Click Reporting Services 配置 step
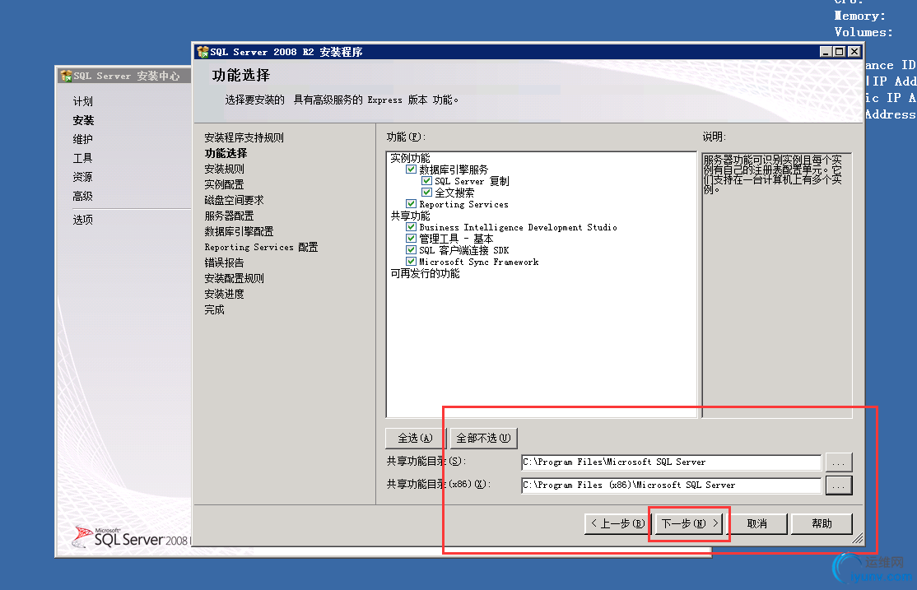The height and width of the screenshot is (590, 917). (261, 248)
